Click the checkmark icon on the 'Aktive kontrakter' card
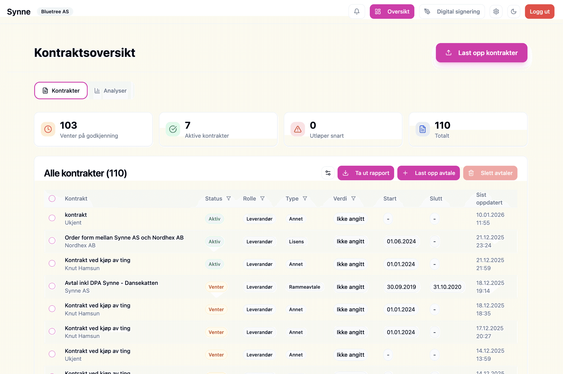Image resolution: width=563 pixels, height=374 pixels. tap(173, 129)
